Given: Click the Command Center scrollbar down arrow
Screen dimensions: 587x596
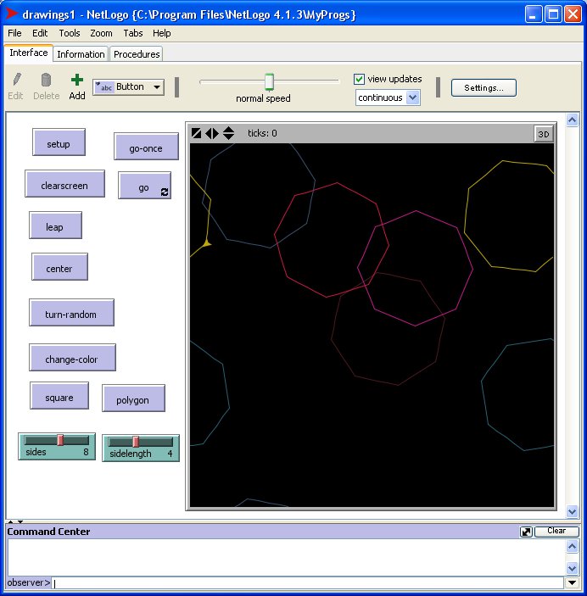Looking at the screenshot, I should click(x=573, y=568).
